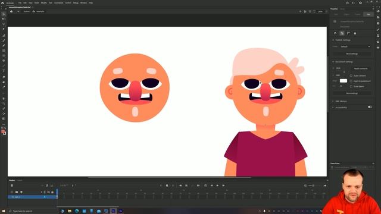Screen dimensions: 381x214
Task: Click the Match contents button
Action: tap(361, 69)
